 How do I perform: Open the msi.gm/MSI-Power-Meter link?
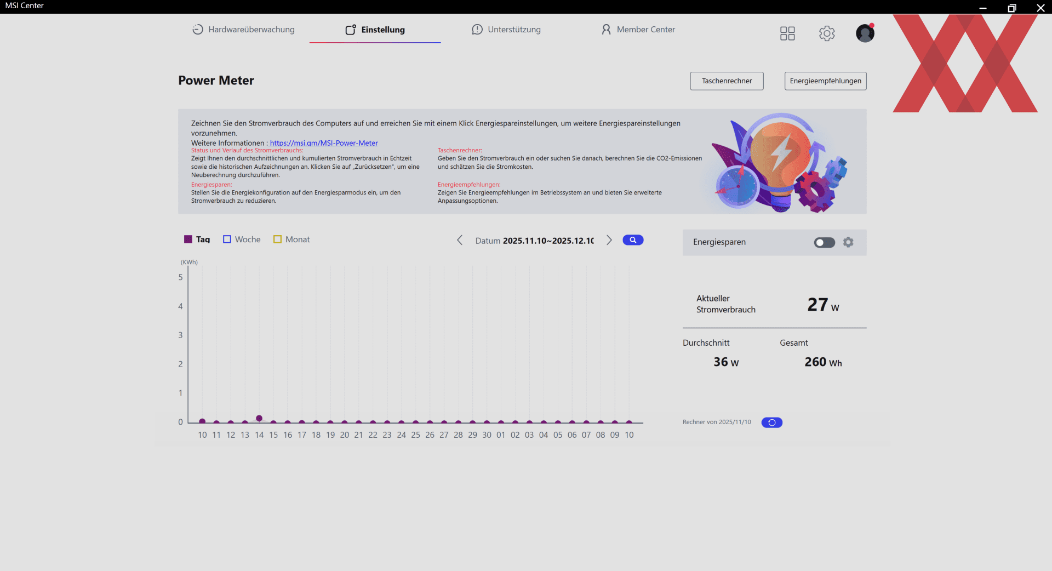(x=324, y=143)
